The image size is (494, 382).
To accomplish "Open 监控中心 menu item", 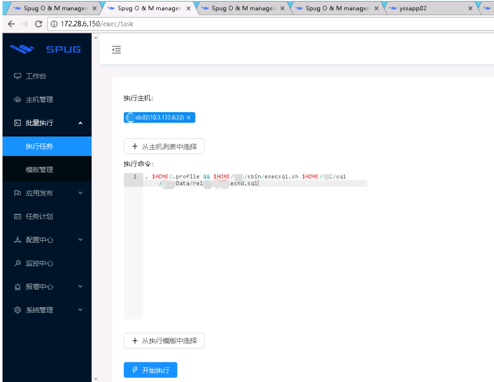I will pyautogui.click(x=47, y=263).
